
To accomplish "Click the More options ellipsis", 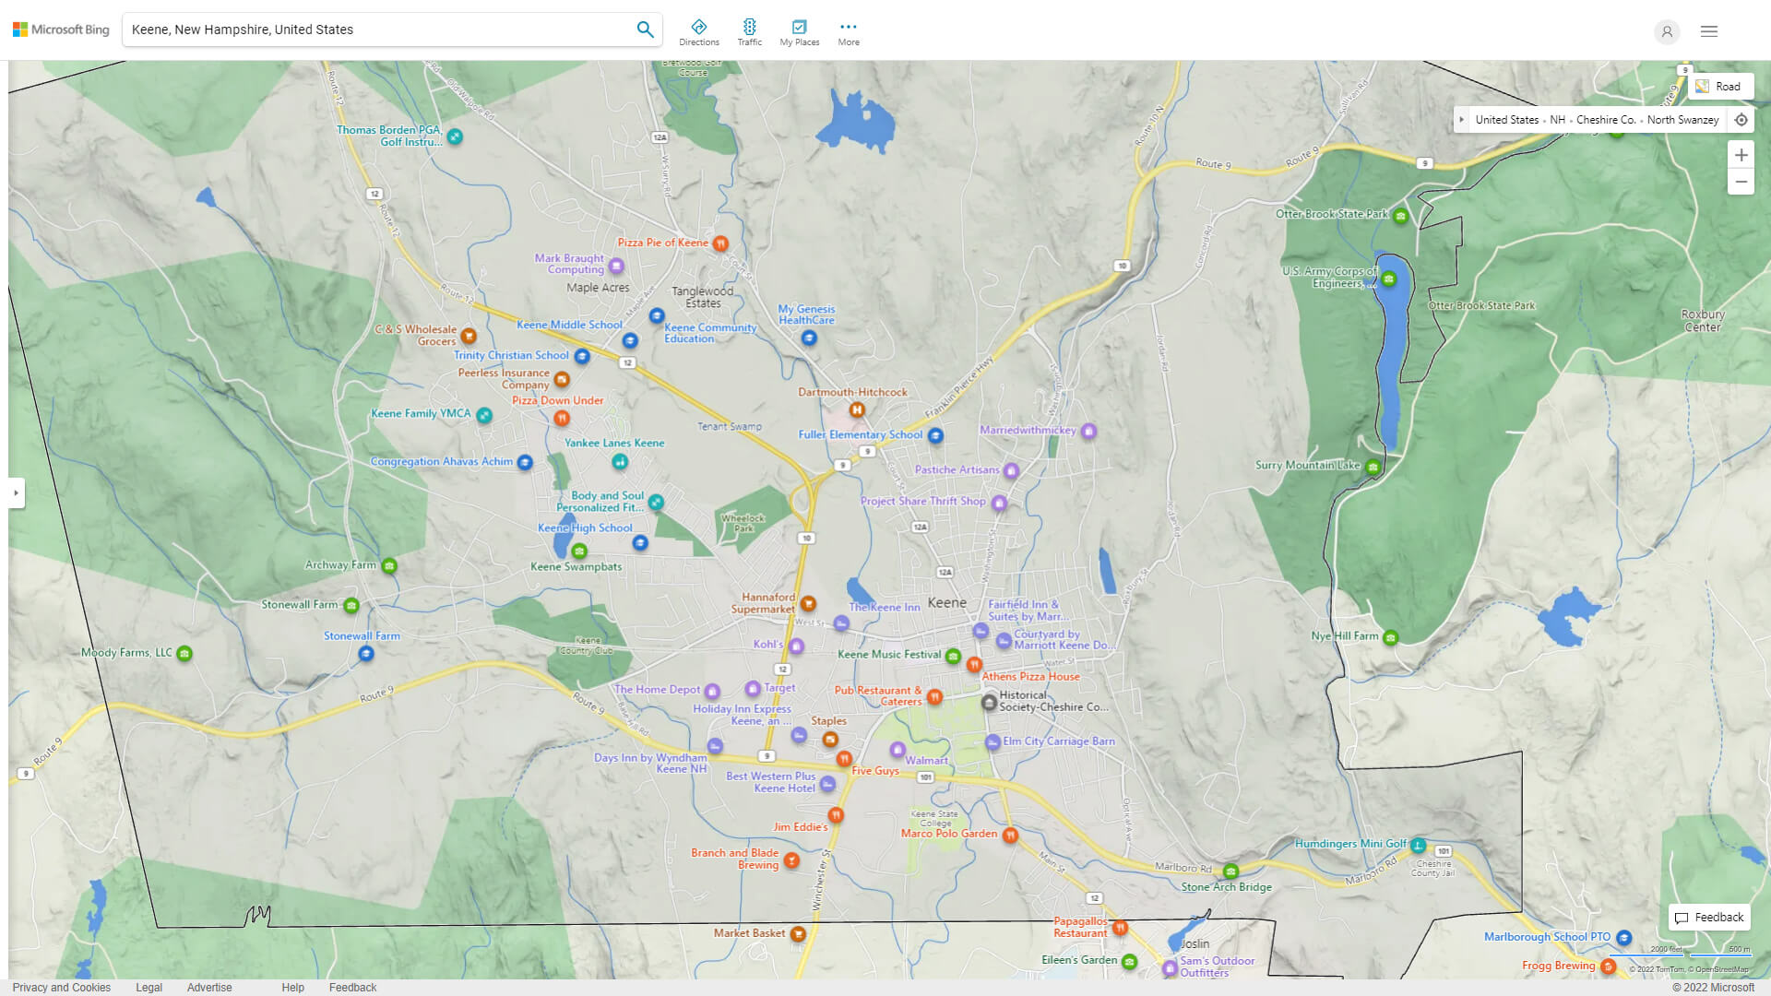I will (x=848, y=30).
